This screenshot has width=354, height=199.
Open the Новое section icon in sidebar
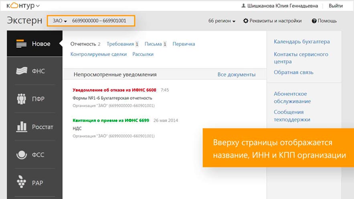pyautogui.click(x=21, y=44)
